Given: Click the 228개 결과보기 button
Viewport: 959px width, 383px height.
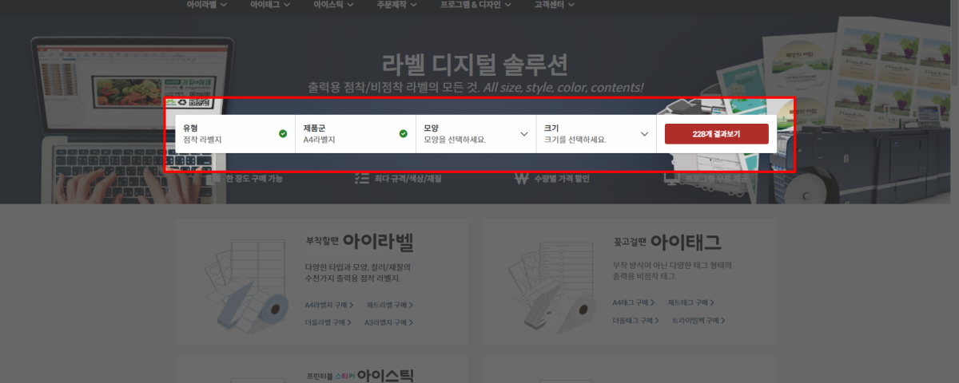Looking at the screenshot, I should click(x=717, y=134).
